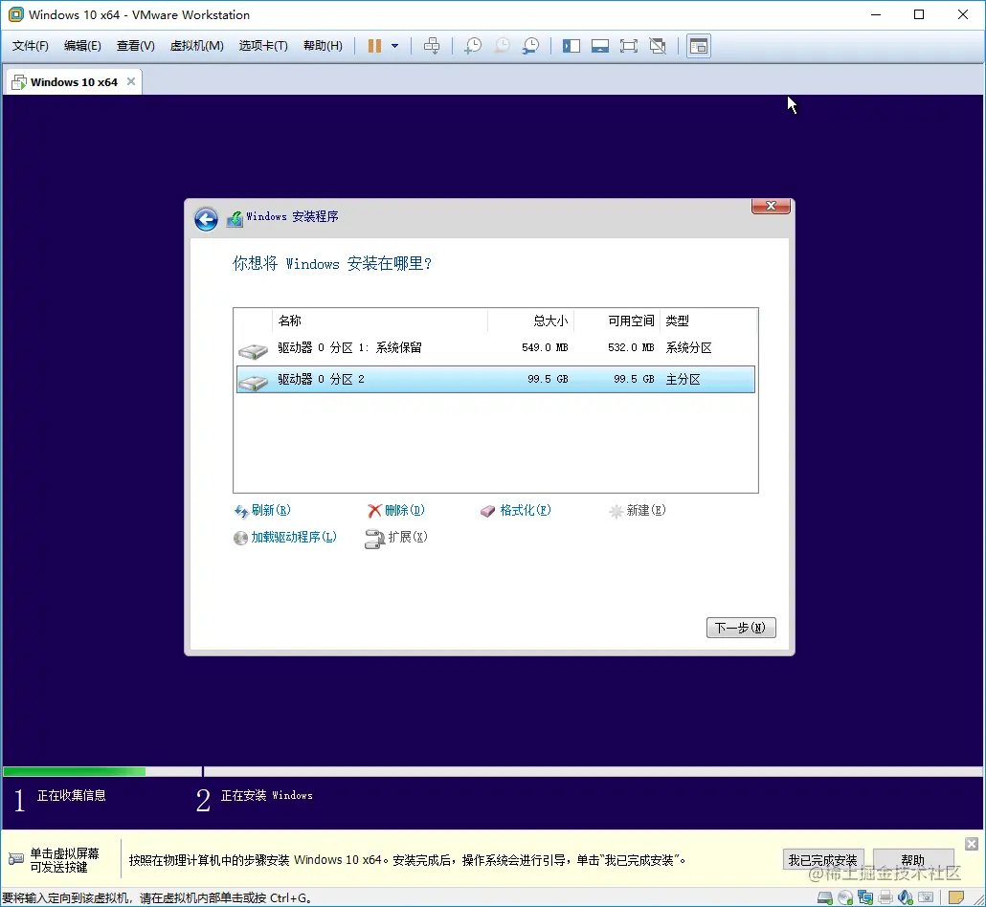This screenshot has width=986, height=907.
Task: Click the 549.0 MB size cell
Action: coord(545,347)
